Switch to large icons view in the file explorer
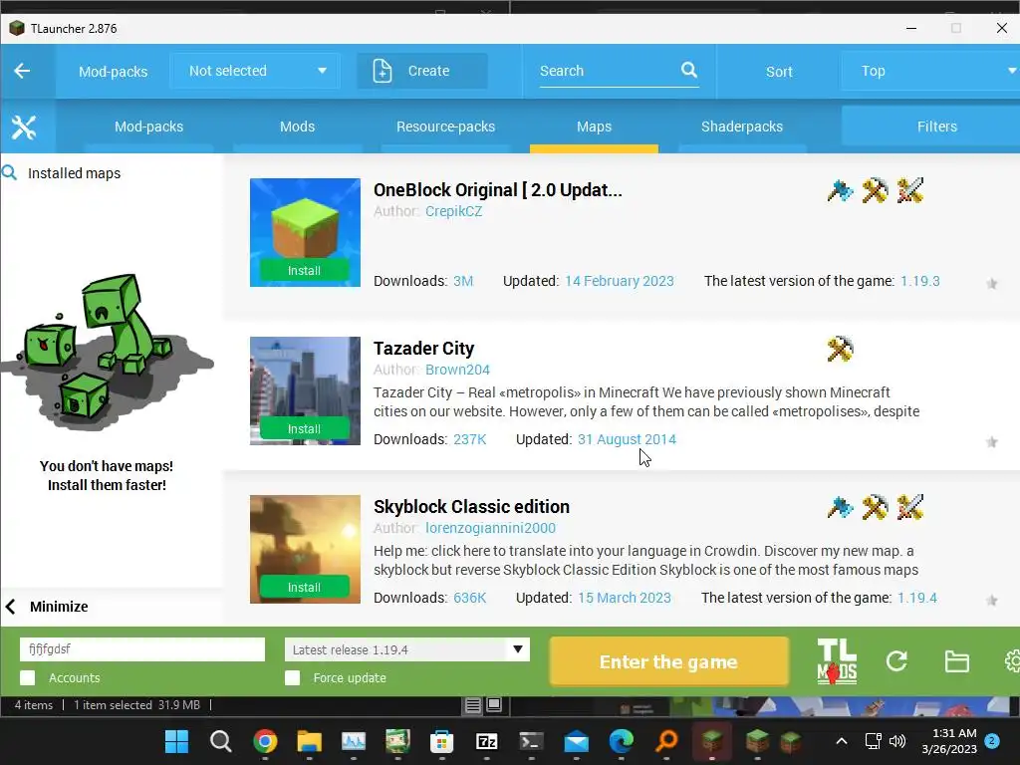Screen dimensions: 1020x765 [x=494, y=705]
